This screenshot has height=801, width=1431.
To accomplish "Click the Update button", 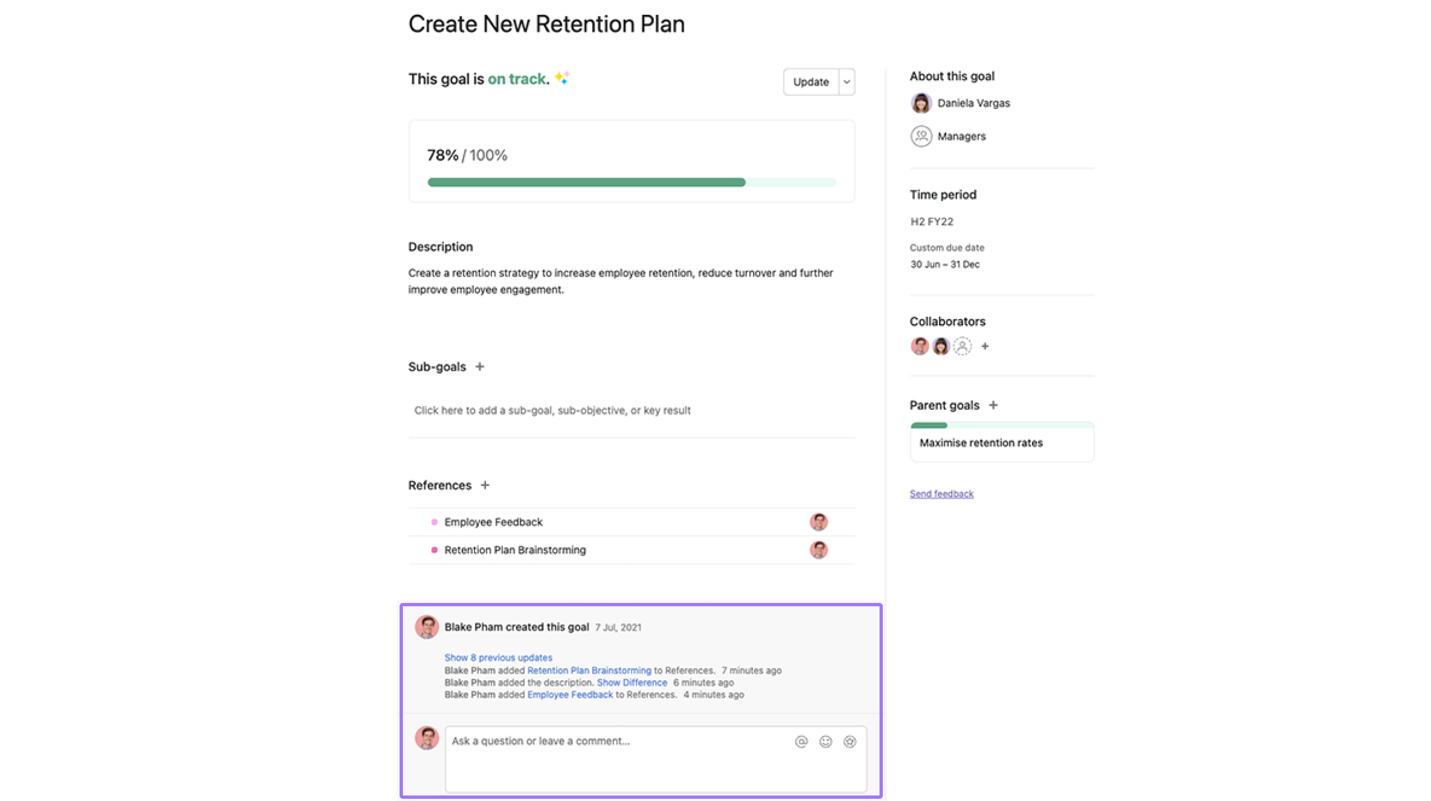I will coord(811,82).
